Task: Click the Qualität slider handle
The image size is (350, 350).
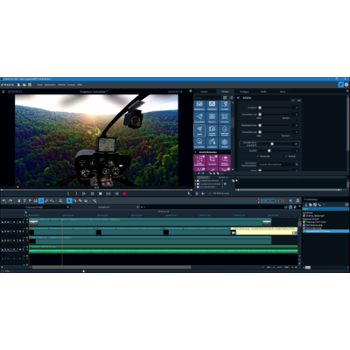Action: click(269, 150)
